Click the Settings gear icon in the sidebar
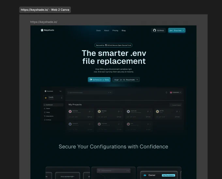222x179 pixels. pos(45,120)
